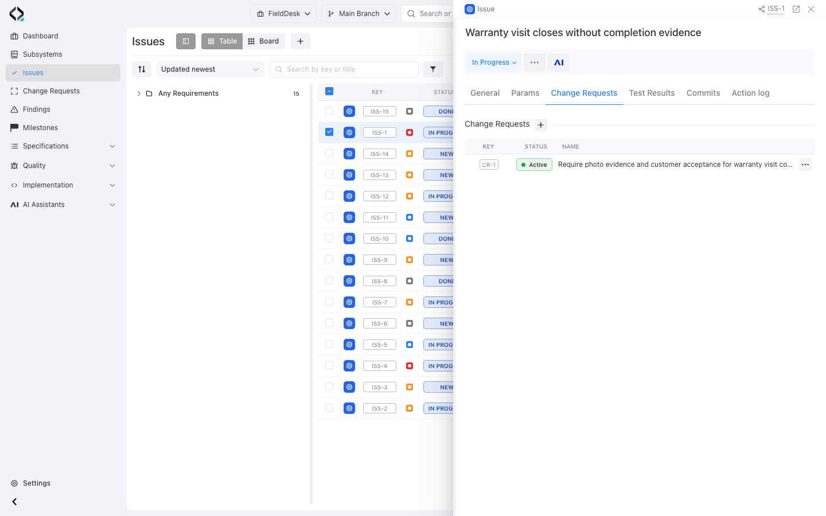826x516 pixels.
Task: Open the In Progress status dropdown
Action: click(494, 62)
